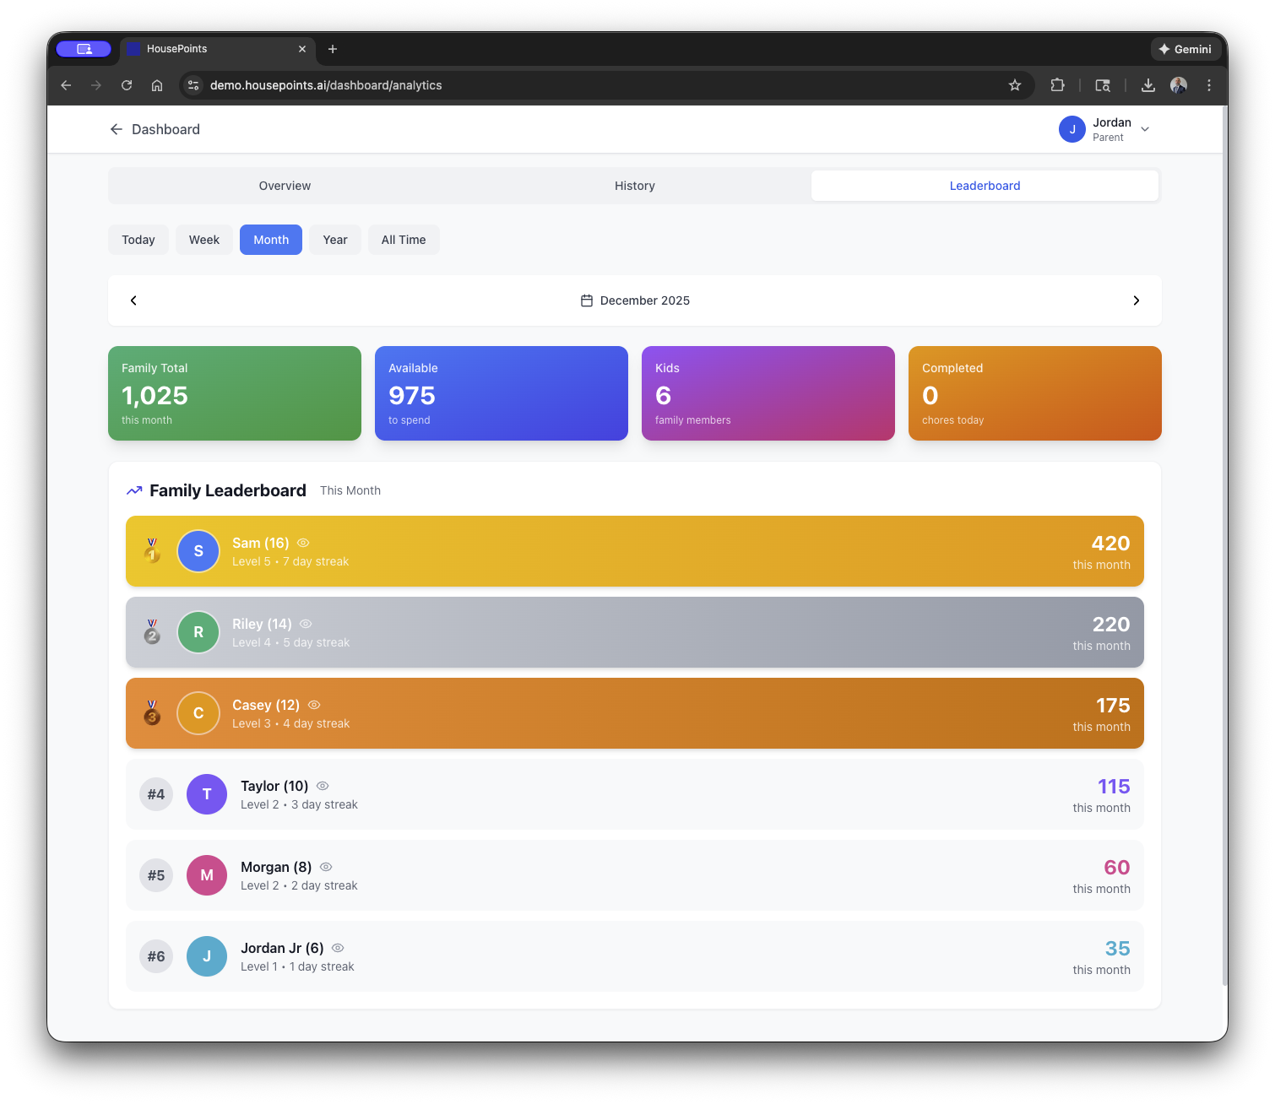The width and height of the screenshot is (1275, 1104).
Task: Click the purple tab-group pill icon
Action: click(x=84, y=49)
